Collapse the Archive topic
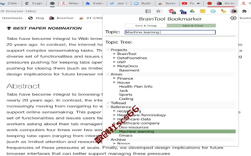251x156 pixels. pyautogui.click(x=108, y=140)
